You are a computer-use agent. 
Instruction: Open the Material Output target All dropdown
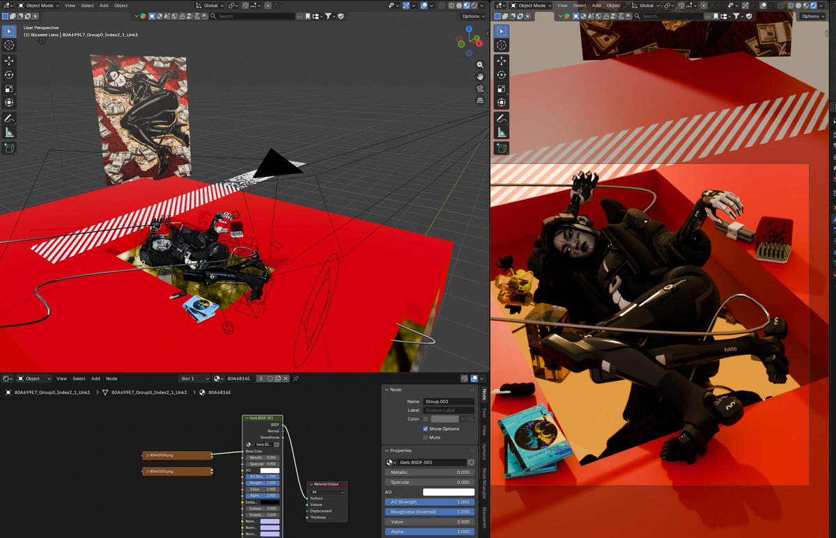327,492
